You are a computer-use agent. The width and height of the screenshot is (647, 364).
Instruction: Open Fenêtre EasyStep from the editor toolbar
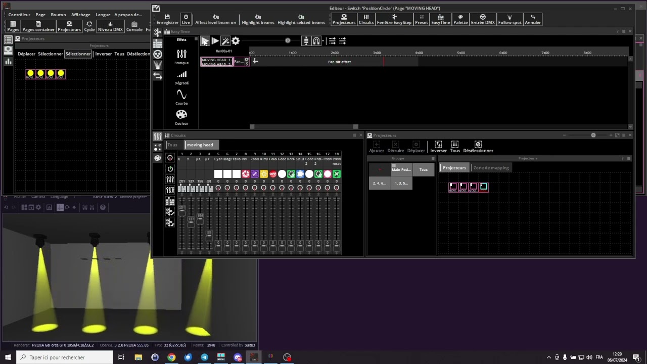[x=394, y=19]
